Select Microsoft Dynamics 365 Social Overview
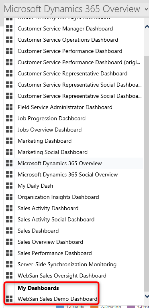 [x=68, y=174]
